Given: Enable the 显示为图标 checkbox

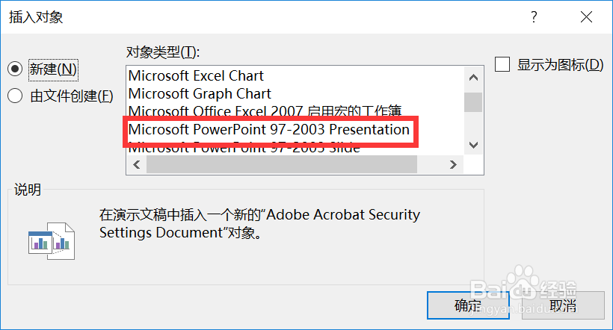Looking at the screenshot, I should [x=502, y=64].
